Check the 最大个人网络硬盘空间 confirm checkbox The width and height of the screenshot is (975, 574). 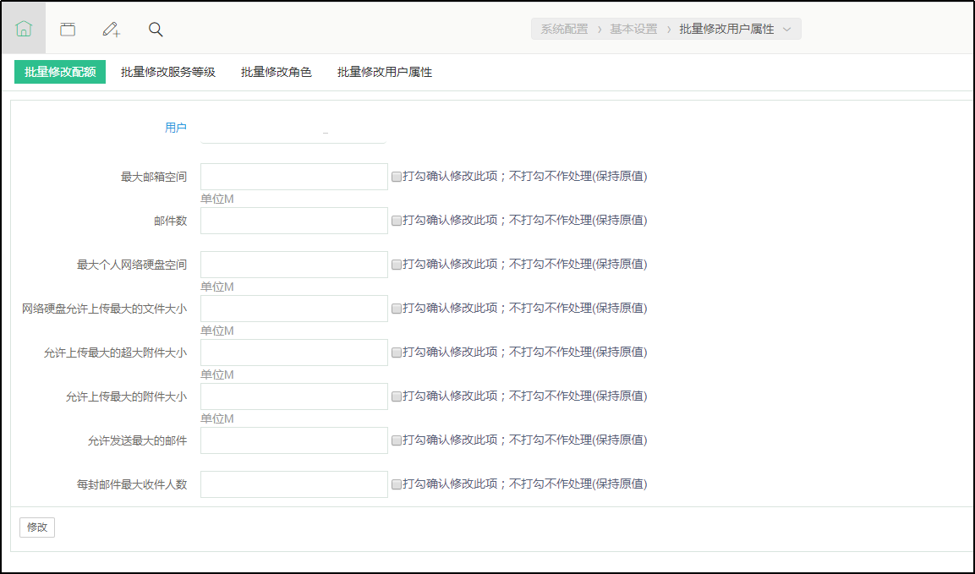397,265
